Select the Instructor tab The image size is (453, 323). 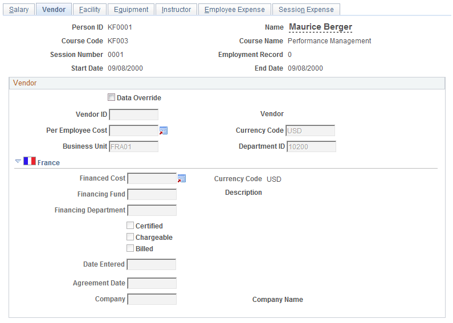(x=176, y=10)
